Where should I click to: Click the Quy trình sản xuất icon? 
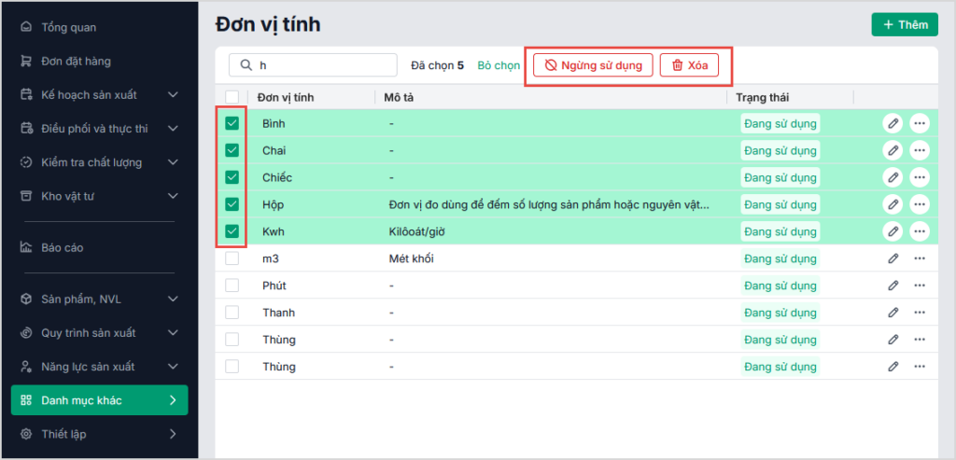(x=26, y=333)
